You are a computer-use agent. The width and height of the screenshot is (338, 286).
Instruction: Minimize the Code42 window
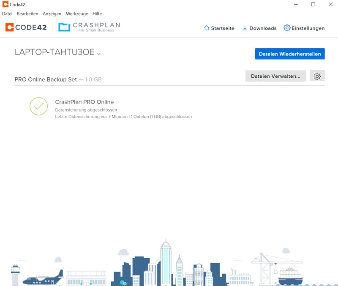tap(296, 4)
